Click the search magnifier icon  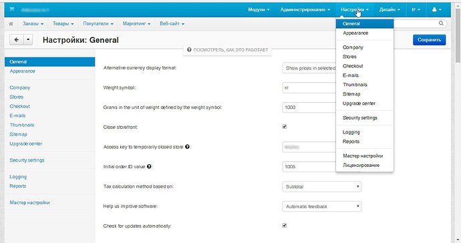tap(441, 23)
